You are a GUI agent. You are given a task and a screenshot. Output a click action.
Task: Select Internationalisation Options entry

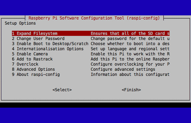click(91, 49)
